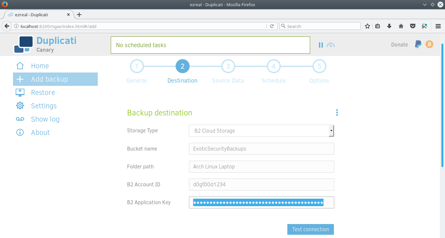Select step 2 Destination
The height and width of the screenshot is (238, 445).
tap(182, 66)
